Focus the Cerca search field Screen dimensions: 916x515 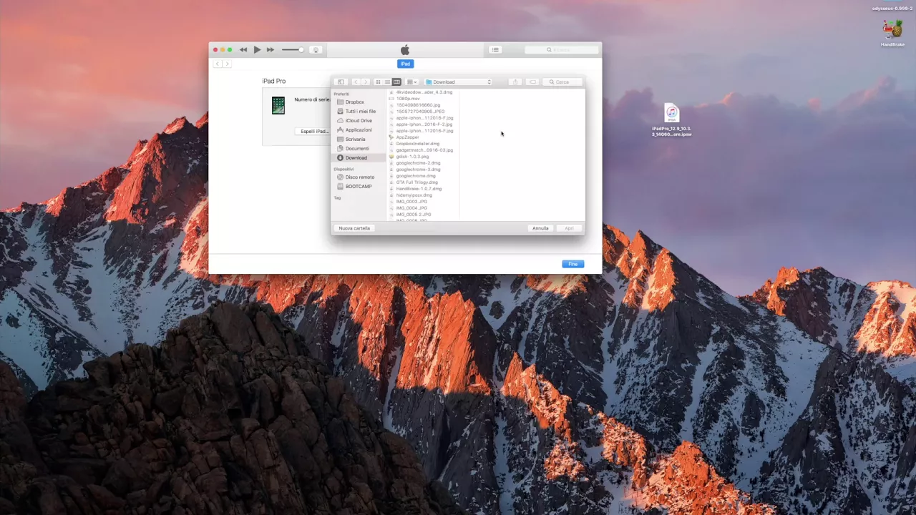coord(562,82)
